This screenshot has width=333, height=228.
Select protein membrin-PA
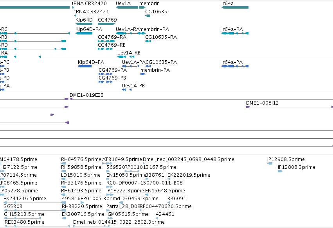143,74
